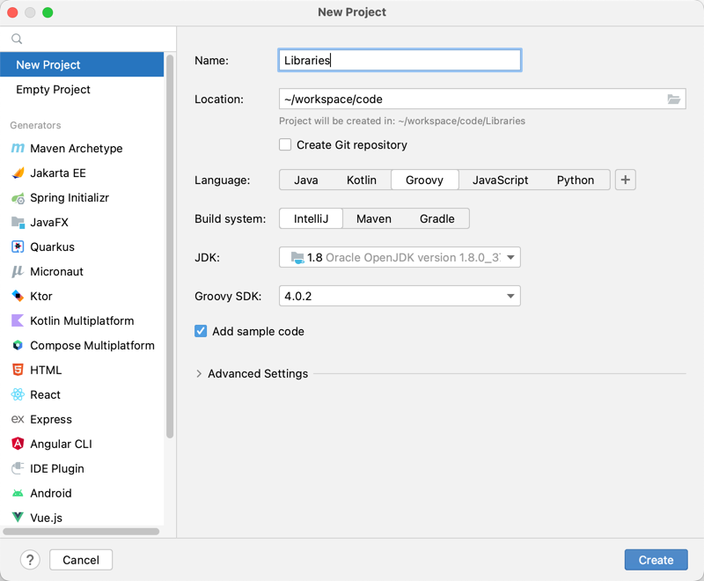Add another language with the plus button
This screenshot has width=704, height=581.
point(626,180)
